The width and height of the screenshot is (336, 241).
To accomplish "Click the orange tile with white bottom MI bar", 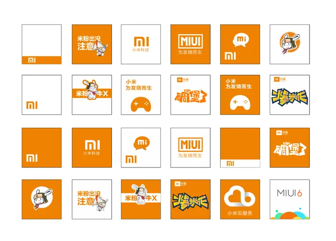I will pos(240,147).
